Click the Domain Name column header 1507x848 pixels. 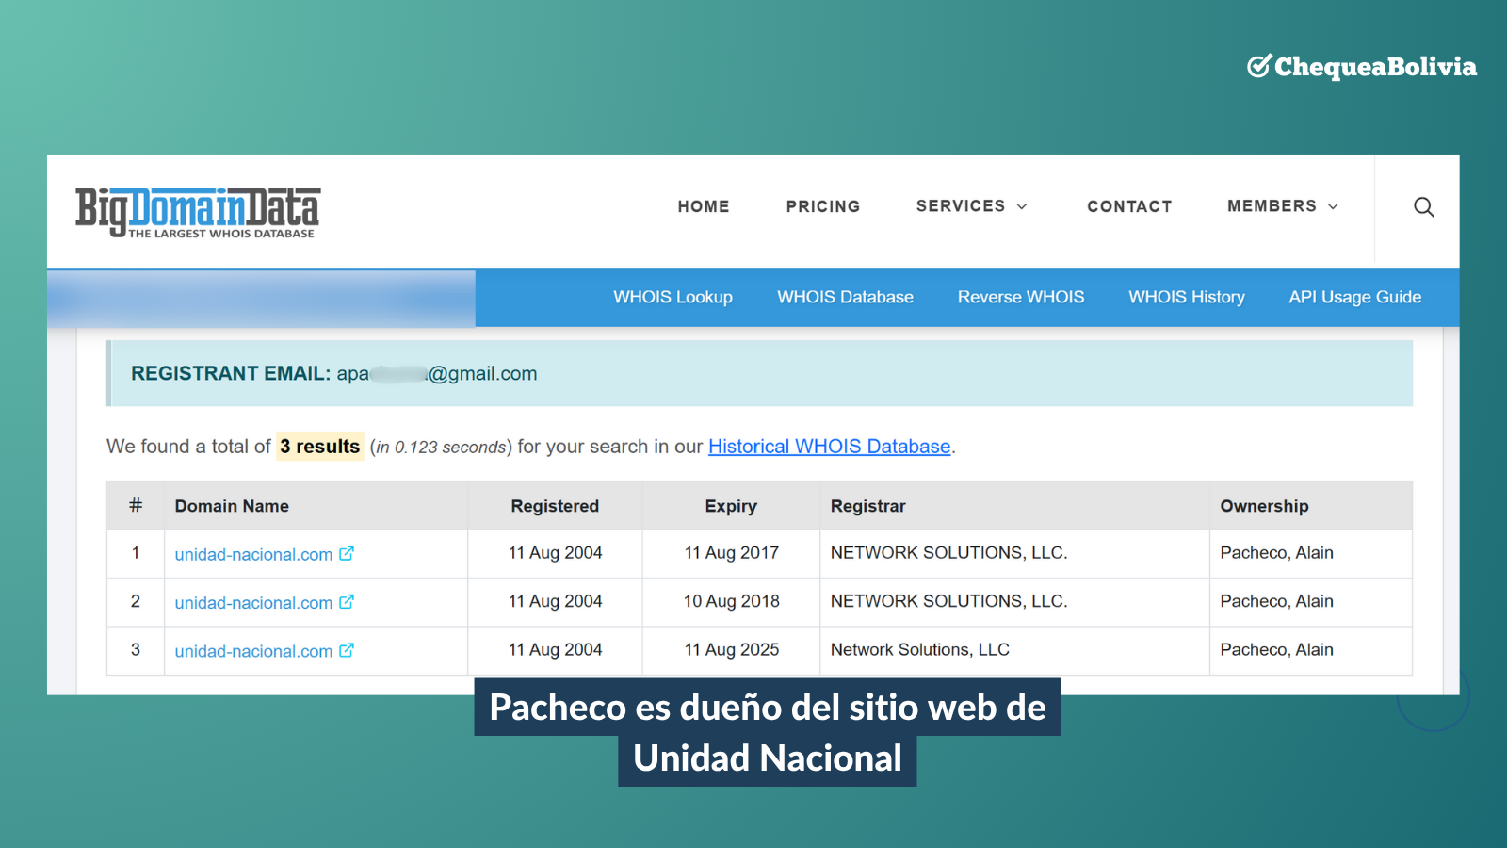[232, 506]
